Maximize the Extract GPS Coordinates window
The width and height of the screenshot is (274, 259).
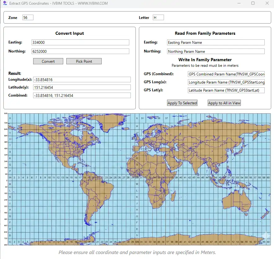(x=253, y=3)
